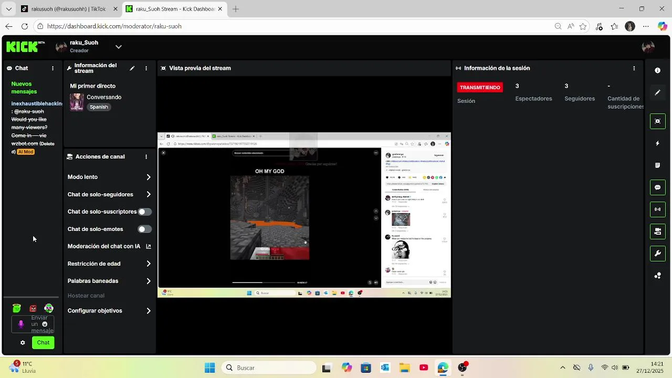Screen dimensions: 672x378
Task: Click the Mi primer directo stream title
Action: [x=93, y=86]
